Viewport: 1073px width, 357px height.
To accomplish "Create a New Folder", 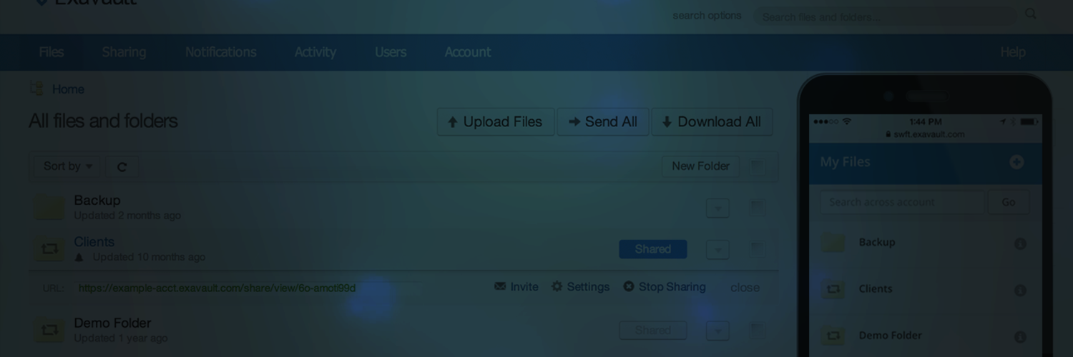I will 700,166.
